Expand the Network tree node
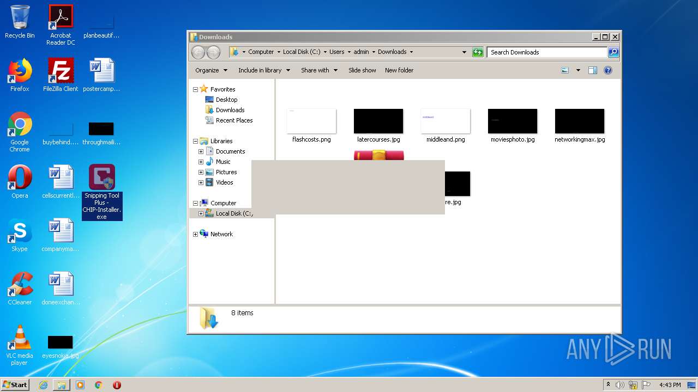698x392 pixels. (x=195, y=234)
